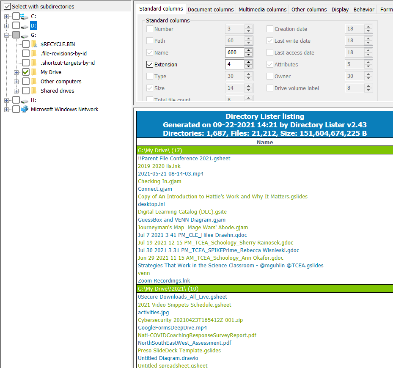
Task: Check the C: drive checkbox
Action: 16,16
